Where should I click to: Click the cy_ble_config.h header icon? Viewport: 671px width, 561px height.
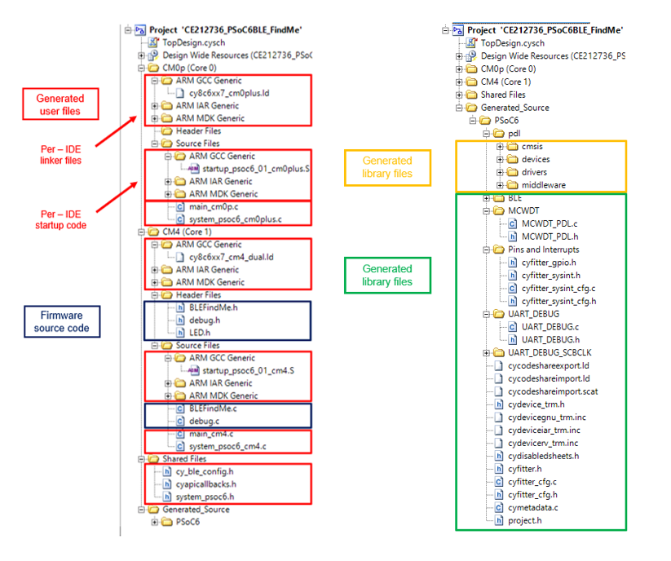coord(167,471)
